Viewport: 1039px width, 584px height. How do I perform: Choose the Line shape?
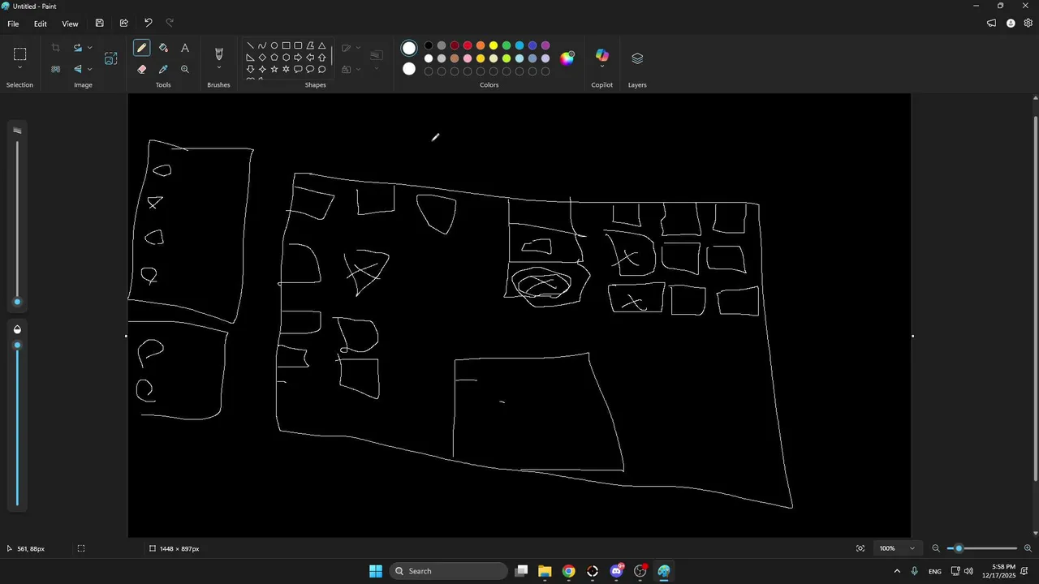[x=250, y=45]
